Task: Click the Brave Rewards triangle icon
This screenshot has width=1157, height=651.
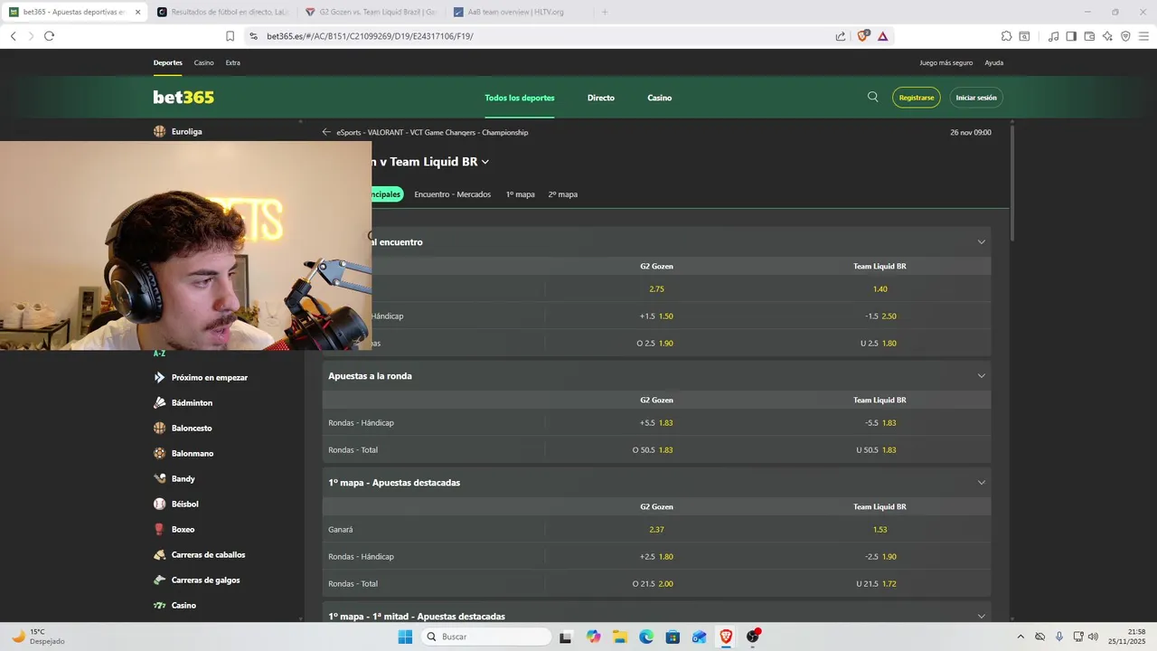Action: pos(882,36)
